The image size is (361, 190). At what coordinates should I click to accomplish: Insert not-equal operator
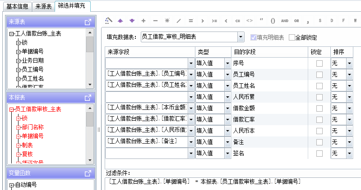click(x=250, y=21)
